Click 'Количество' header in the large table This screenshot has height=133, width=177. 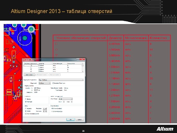coord(158,38)
